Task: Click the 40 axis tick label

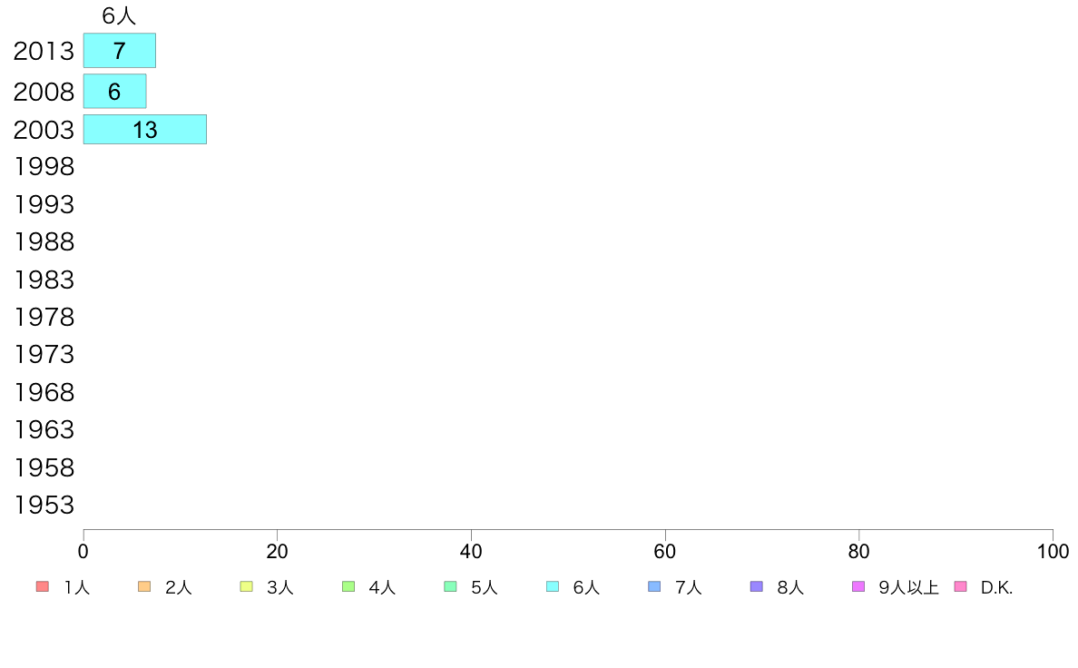Action: click(471, 552)
